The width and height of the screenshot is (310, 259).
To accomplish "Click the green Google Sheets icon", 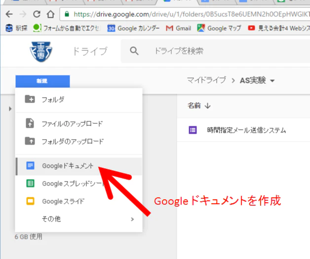I will click(30, 184).
